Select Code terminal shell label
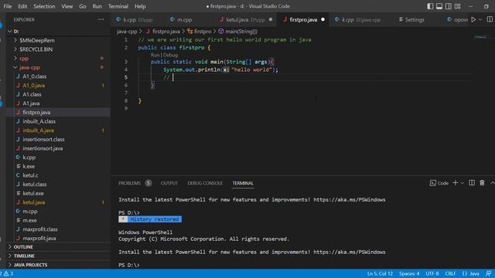Viewport: 495px width, 278px height. (439, 183)
